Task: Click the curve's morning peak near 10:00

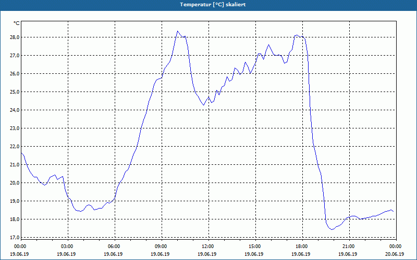Action: pos(177,31)
